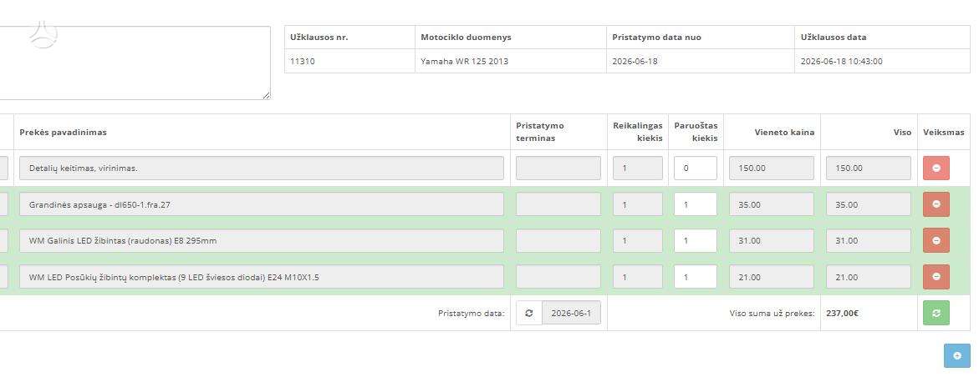
Task: Click the 2026-06-18 10:43:00 inquiry date cell
Action: [882, 61]
